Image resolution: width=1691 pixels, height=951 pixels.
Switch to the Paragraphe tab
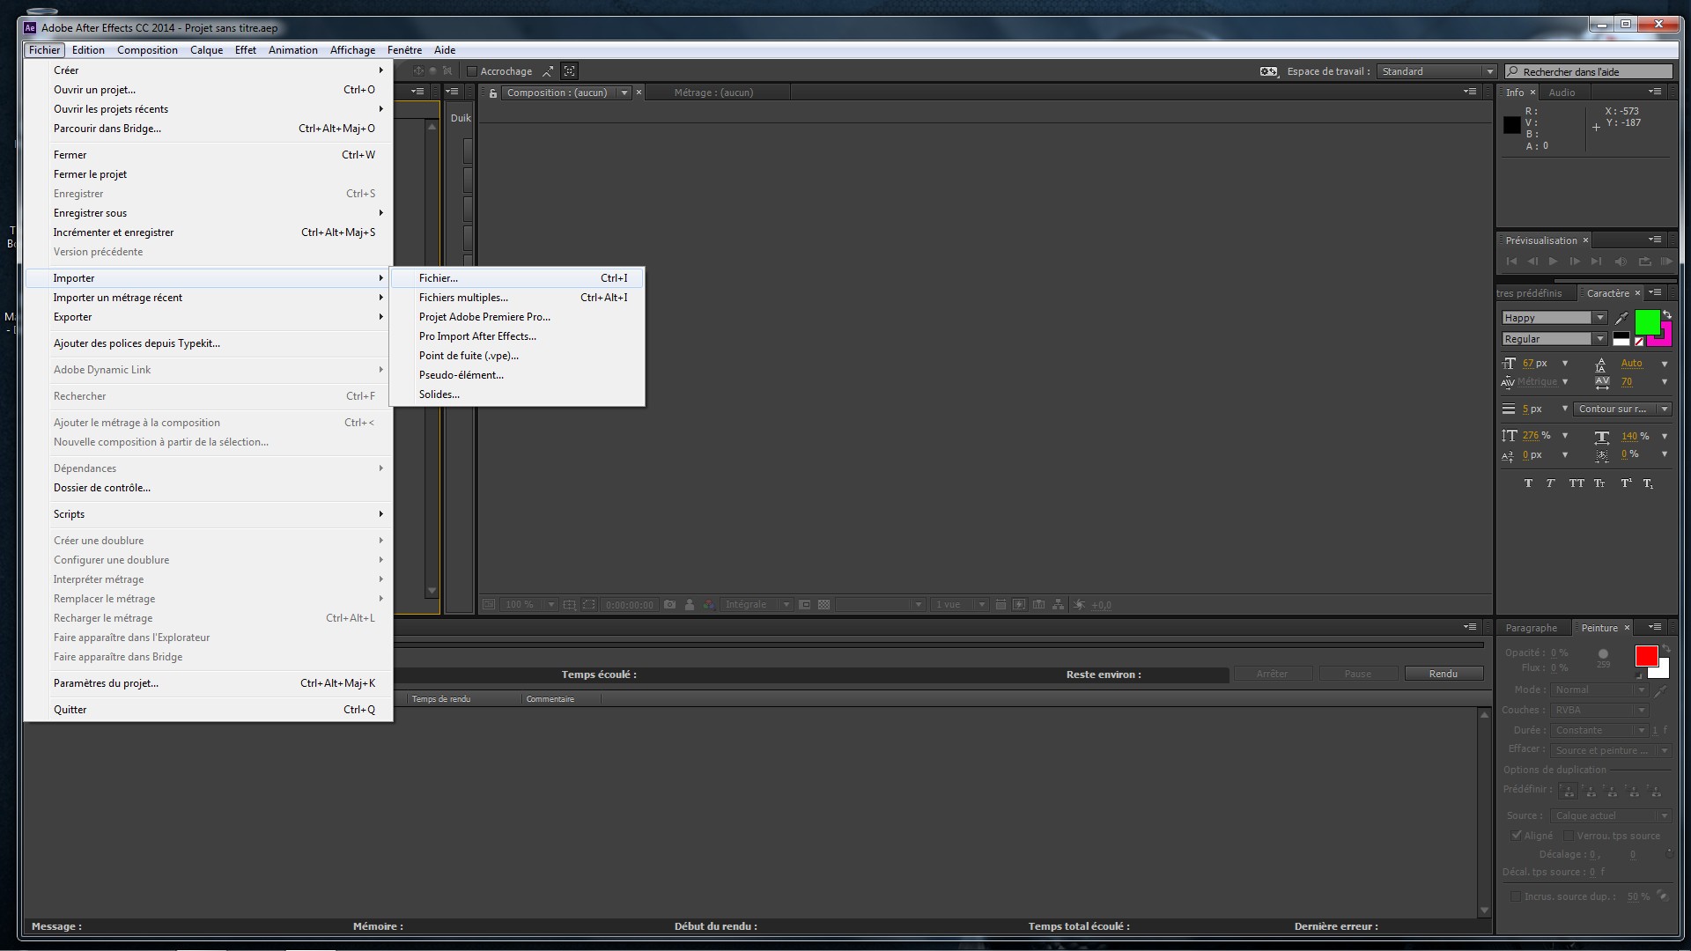point(1531,628)
